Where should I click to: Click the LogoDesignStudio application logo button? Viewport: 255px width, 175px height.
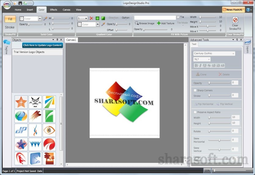point(7,5)
